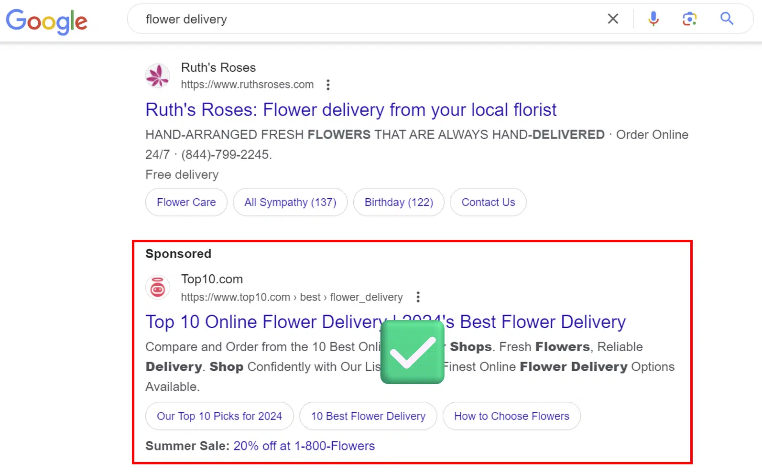Select 10 Best Flower Delivery chip
This screenshot has height=472, width=762.
(x=368, y=416)
